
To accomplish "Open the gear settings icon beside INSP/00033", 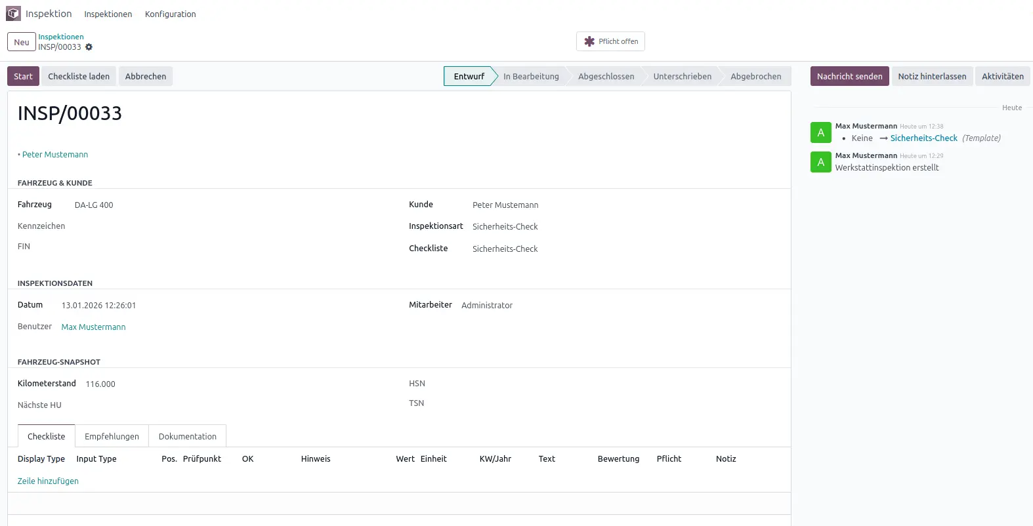I will [89, 47].
